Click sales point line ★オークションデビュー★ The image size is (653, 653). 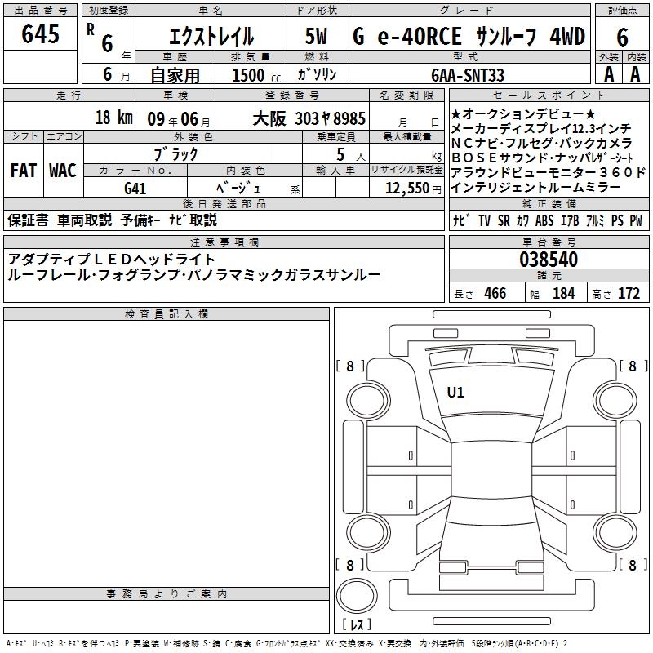click(x=524, y=113)
